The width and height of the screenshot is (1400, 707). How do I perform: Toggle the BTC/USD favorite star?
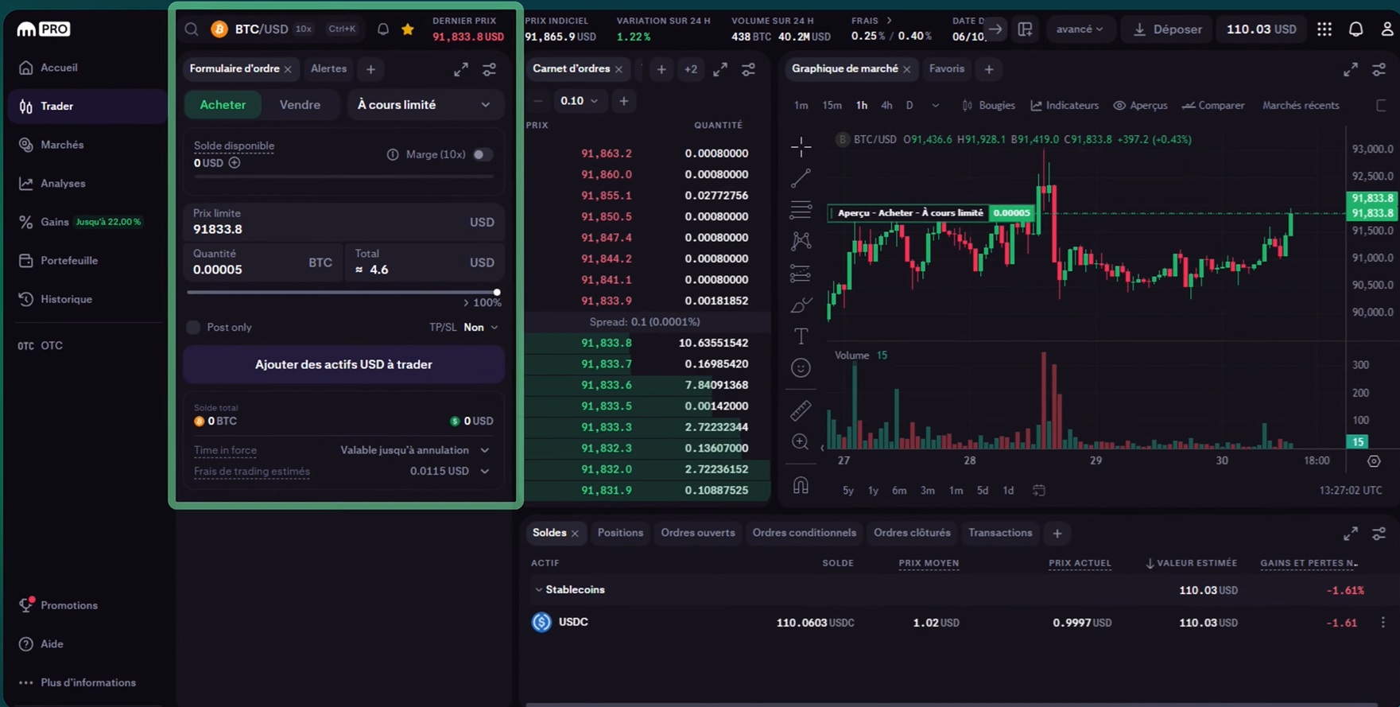tap(408, 29)
